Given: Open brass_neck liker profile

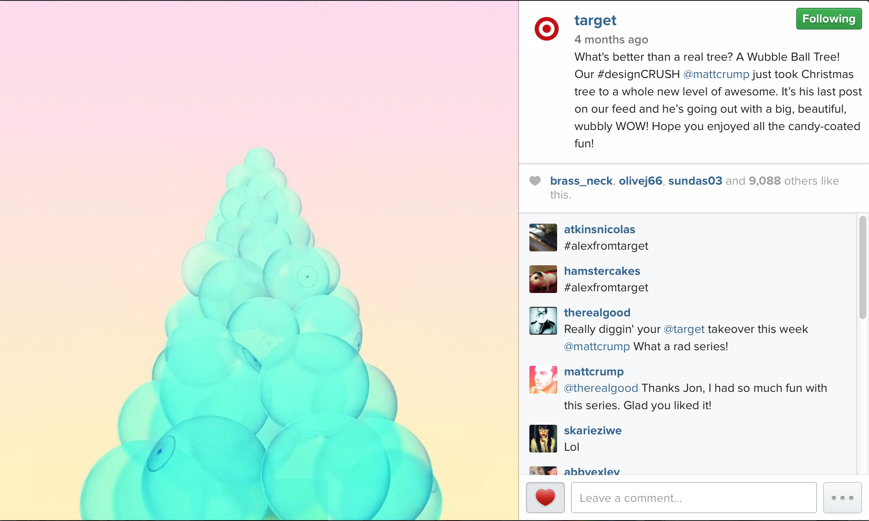Looking at the screenshot, I should point(581,181).
